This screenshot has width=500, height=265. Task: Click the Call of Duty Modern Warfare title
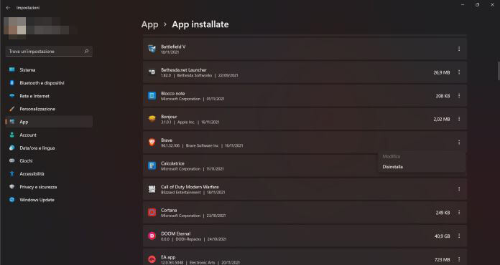[190, 187]
